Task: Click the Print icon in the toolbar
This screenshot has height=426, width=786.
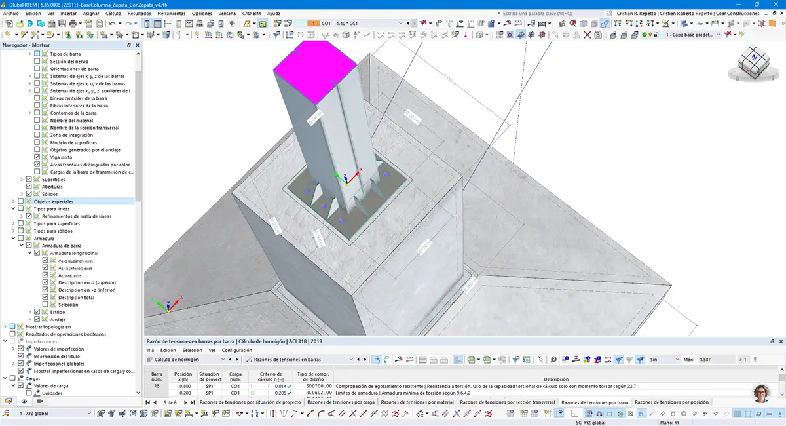Action: click(x=73, y=23)
